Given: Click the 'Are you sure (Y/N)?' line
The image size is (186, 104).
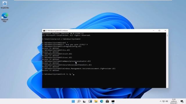Looking at the screenshot, I should [x=65, y=44].
